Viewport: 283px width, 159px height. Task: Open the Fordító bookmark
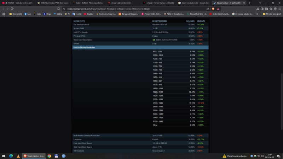point(77,14)
